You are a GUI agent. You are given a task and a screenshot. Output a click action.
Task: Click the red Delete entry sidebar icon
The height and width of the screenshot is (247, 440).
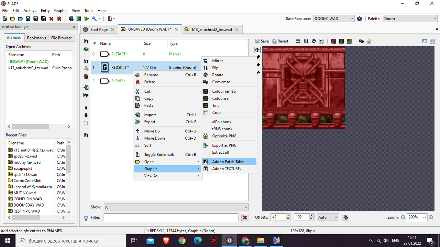[x=86, y=77]
